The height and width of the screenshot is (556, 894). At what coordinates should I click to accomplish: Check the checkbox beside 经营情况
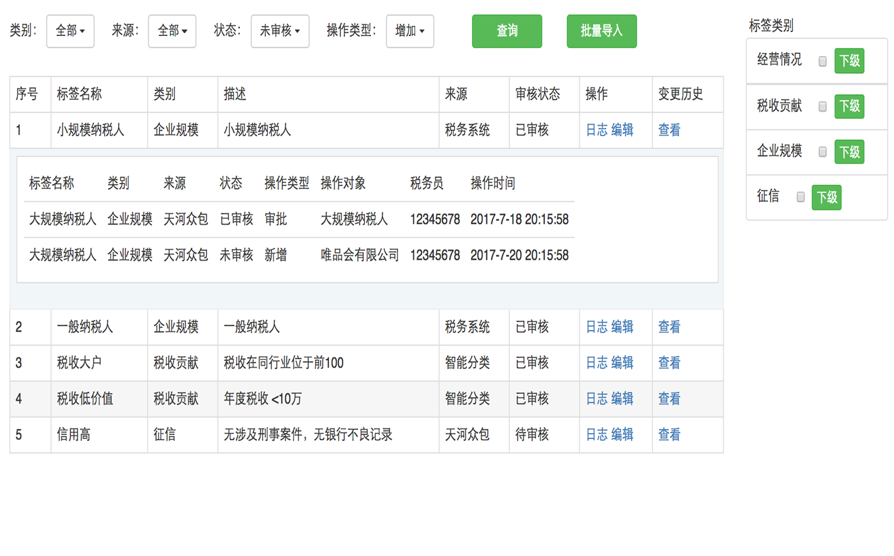(x=821, y=61)
